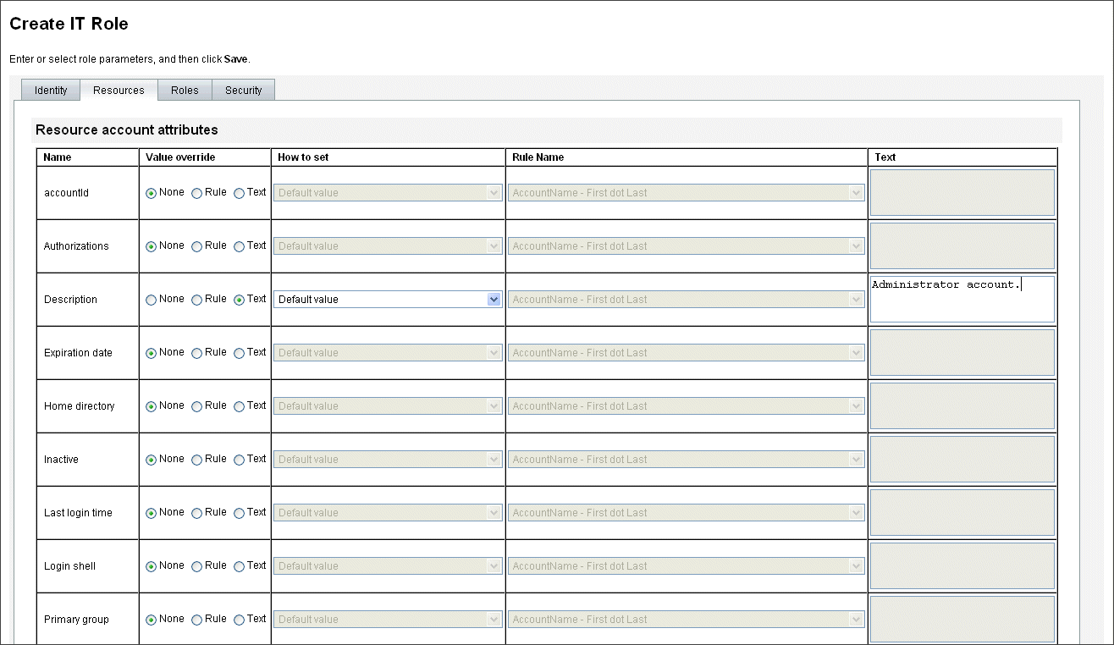Choose Rule override for accountId

click(197, 193)
